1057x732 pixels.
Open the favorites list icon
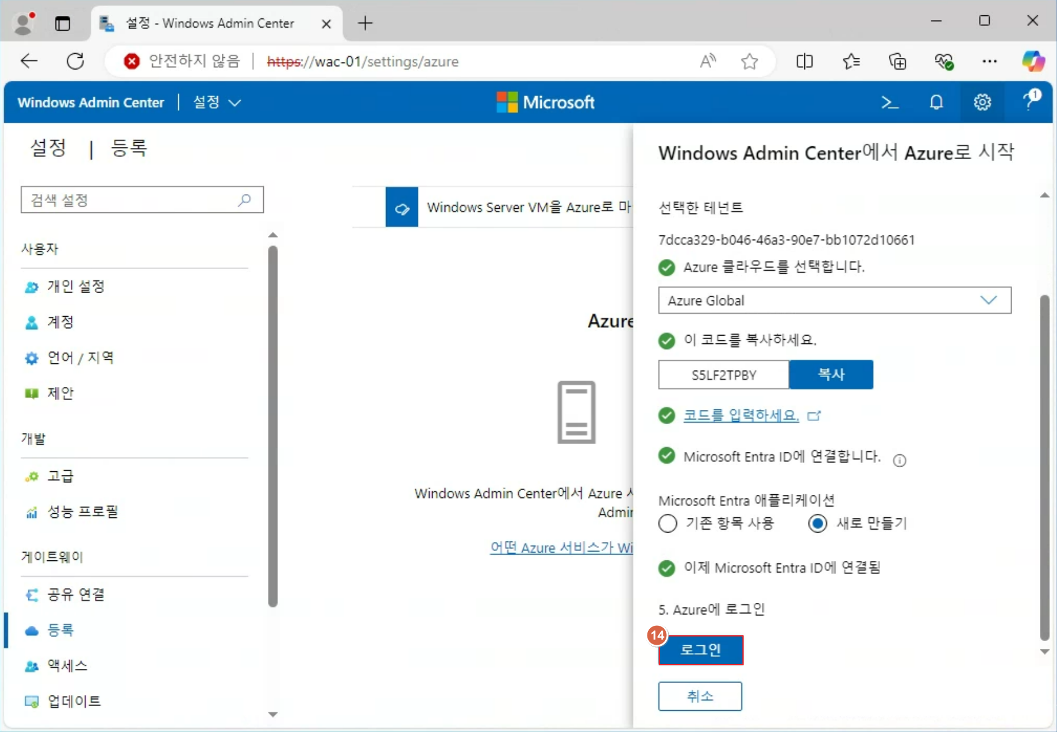[x=851, y=61]
